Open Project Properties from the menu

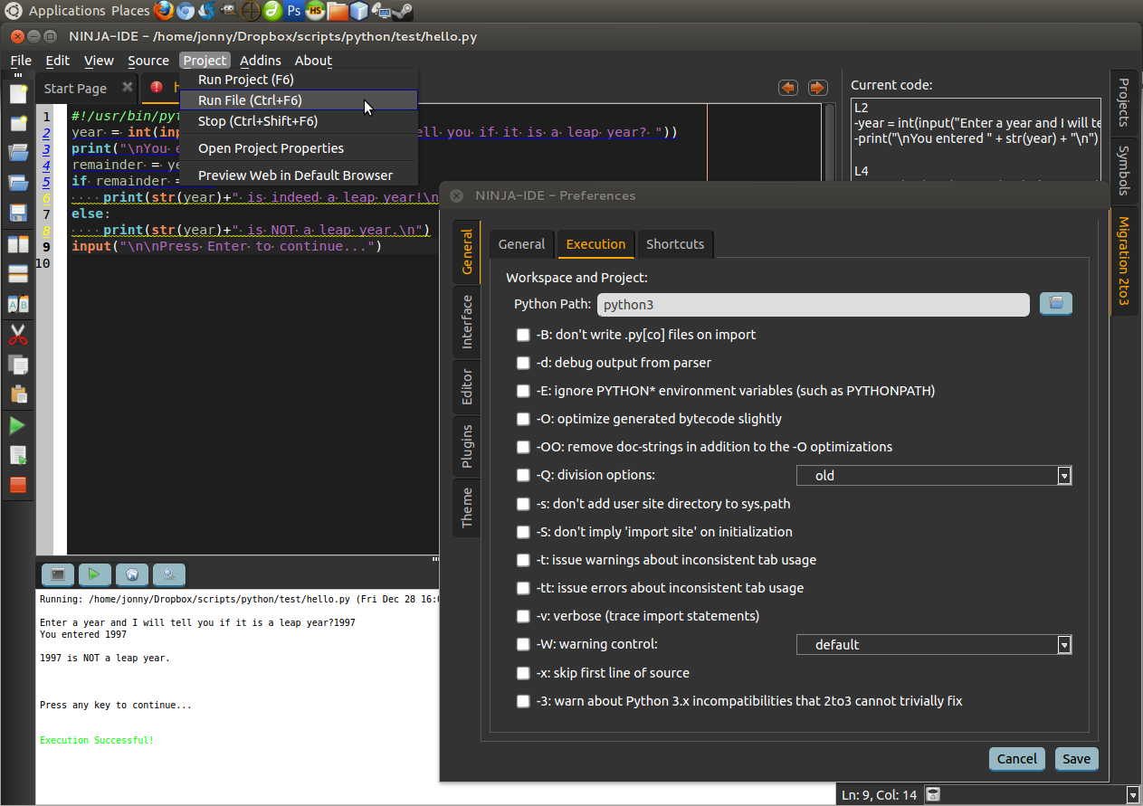click(299, 148)
